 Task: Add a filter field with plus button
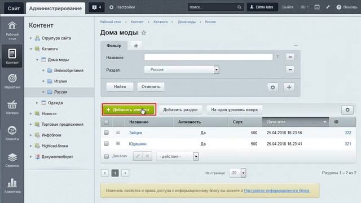[289, 87]
